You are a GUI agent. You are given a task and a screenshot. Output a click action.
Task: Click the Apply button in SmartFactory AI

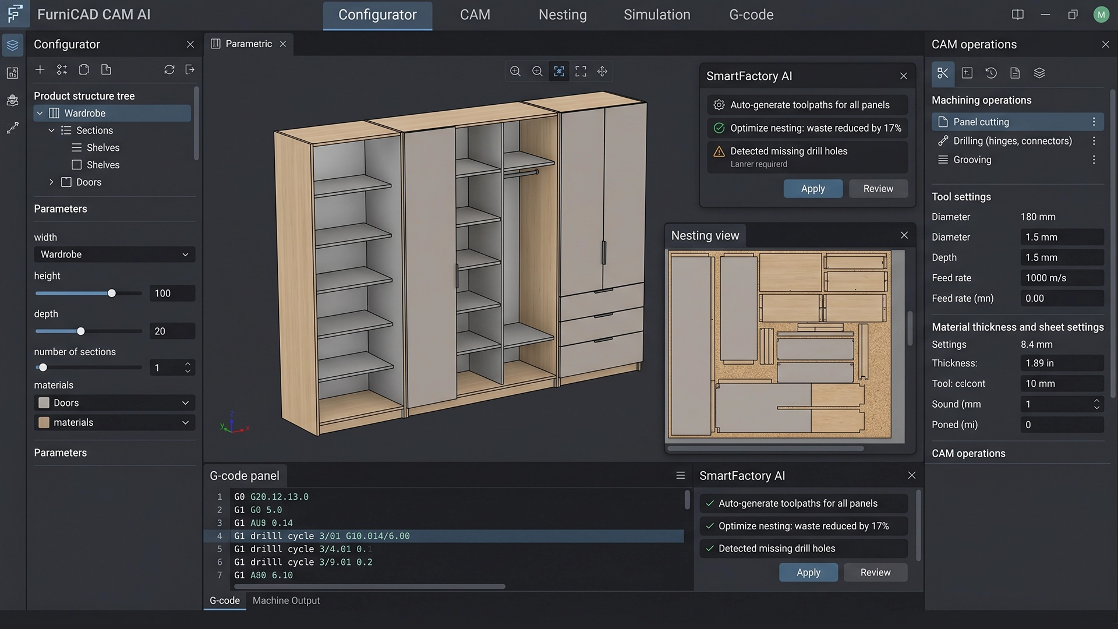(813, 189)
